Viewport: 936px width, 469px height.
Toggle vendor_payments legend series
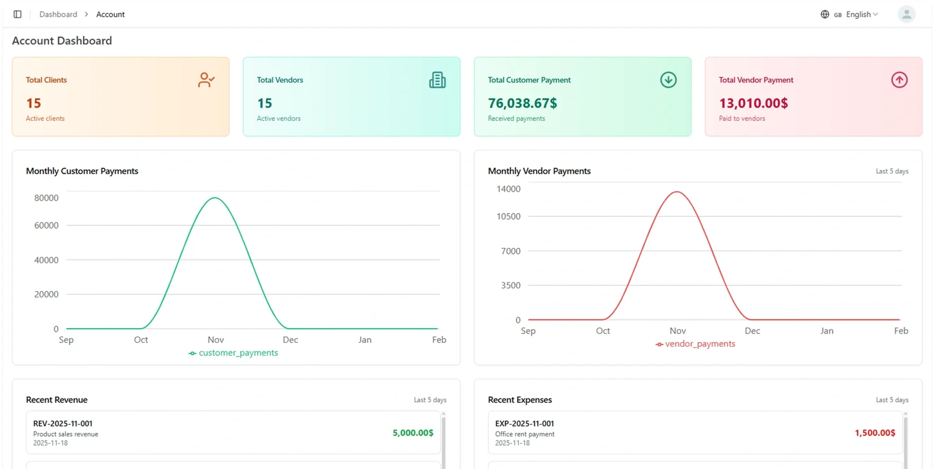click(x=695, y=344)
